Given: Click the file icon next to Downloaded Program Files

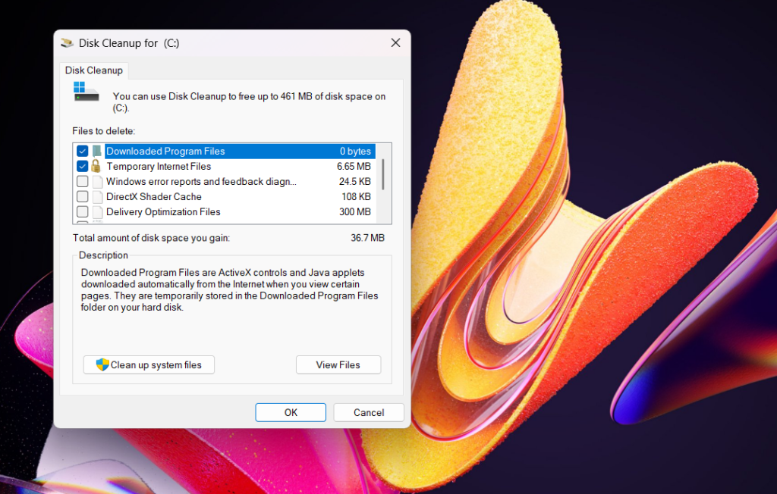Looking at the screenshot, I should [98, 151].
